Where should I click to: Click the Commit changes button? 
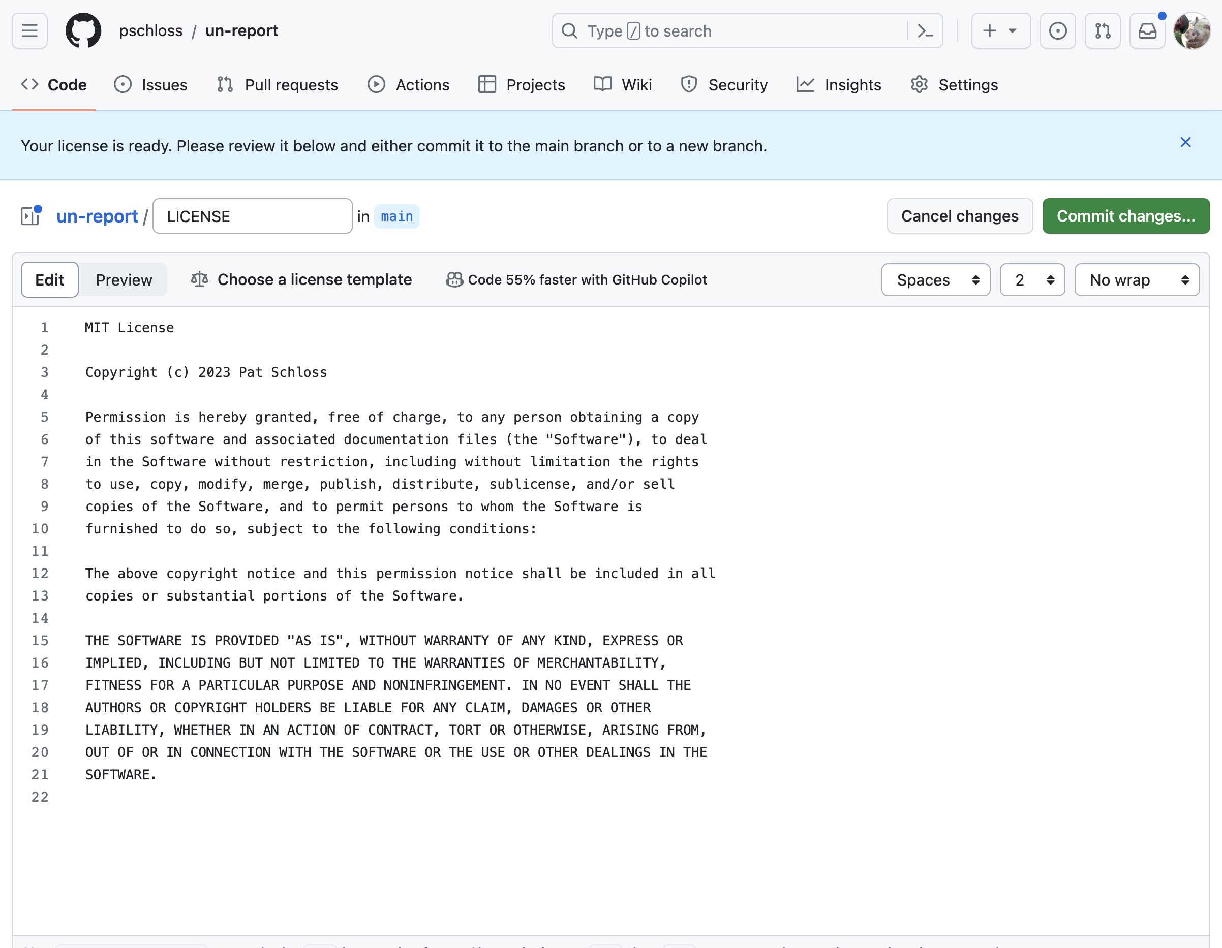1125,216
